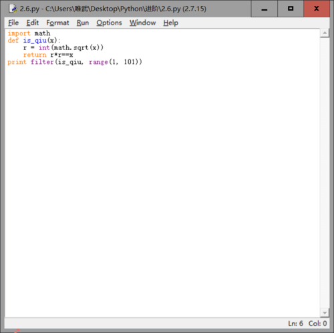Image resolution: width=334 pixels, height=333 pixels.
Task: Place cursor on the return keyword
Action: tap(35, 55)
